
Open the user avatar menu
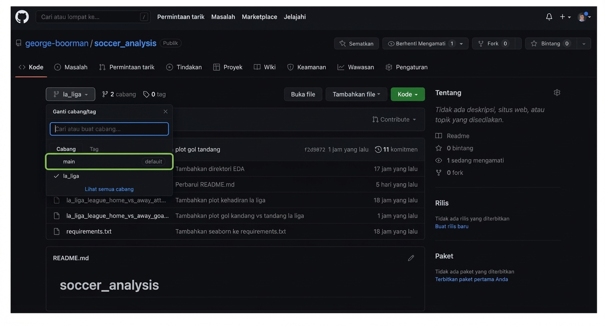(x=584, y=17)
